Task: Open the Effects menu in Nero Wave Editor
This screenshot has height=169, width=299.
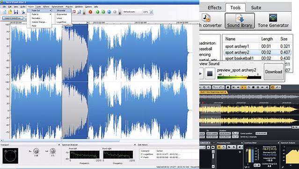Action: click(46, 7)
